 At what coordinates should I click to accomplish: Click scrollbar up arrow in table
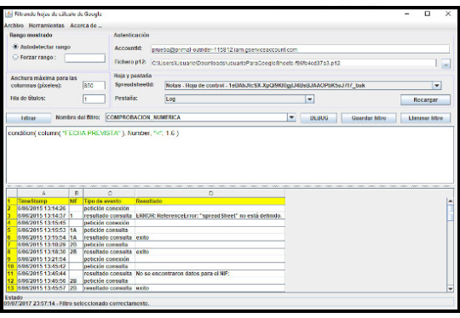click(x=450, y=202)
